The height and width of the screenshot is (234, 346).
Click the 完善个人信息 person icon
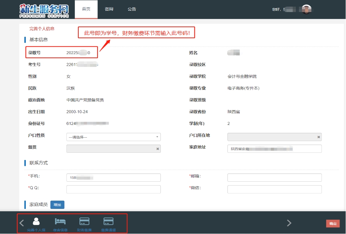pyautogui.click(x=36, y=222)
